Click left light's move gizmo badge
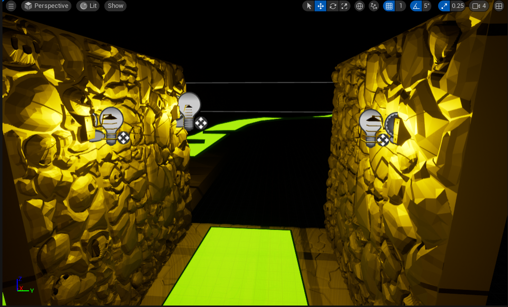Screen dimensions: 508x307 (x=124, y=138)
